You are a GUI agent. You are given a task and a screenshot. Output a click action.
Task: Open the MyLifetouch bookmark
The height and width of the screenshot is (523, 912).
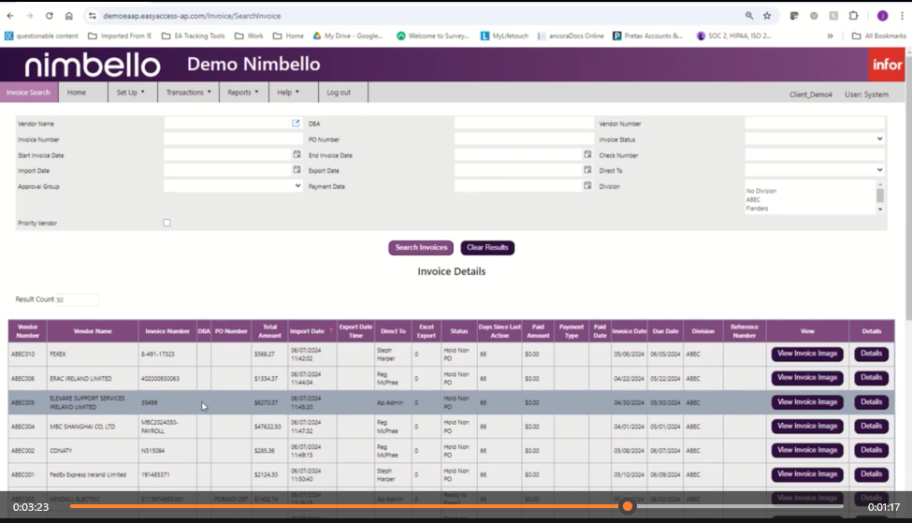504,36
